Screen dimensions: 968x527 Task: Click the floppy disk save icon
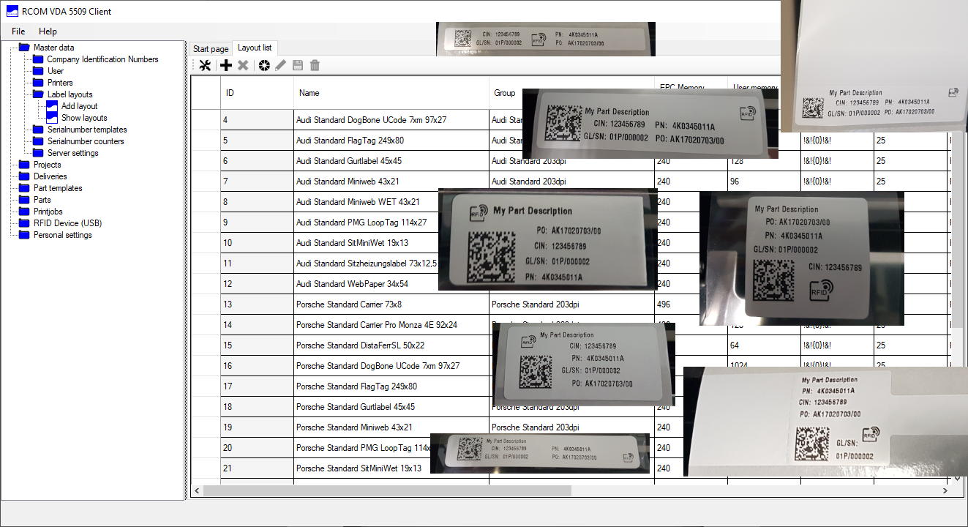[298, 65]
